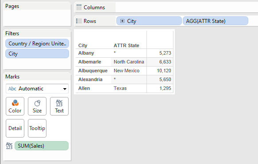Click the Rows shelf list icon
The height and width of the screenshot is (164, 258).
click(x=79, y=21)
